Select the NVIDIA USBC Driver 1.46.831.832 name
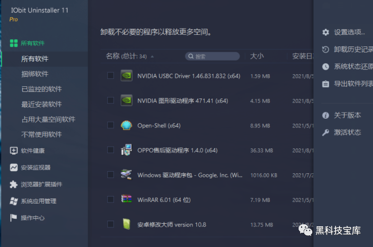Image resolution: width=373 pixels, height=247 pixels. point(189,76)
